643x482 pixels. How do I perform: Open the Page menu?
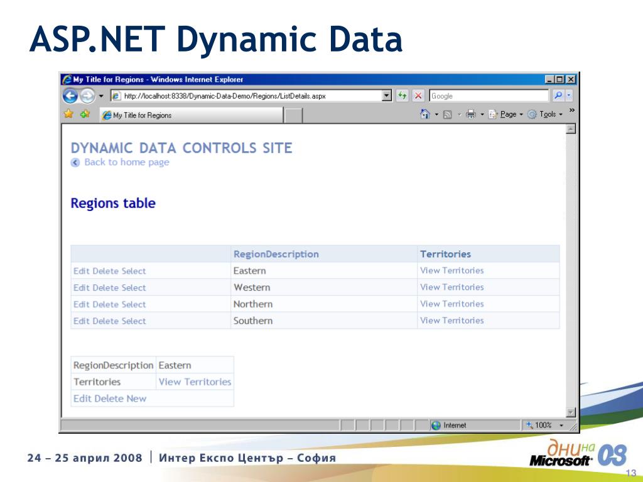coord(505,114)
